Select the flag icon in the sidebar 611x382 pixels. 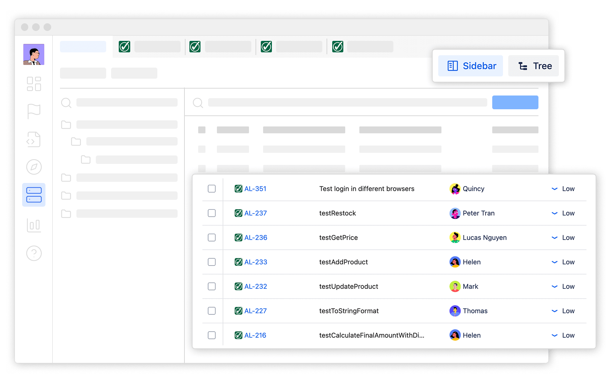click(34, 112)
